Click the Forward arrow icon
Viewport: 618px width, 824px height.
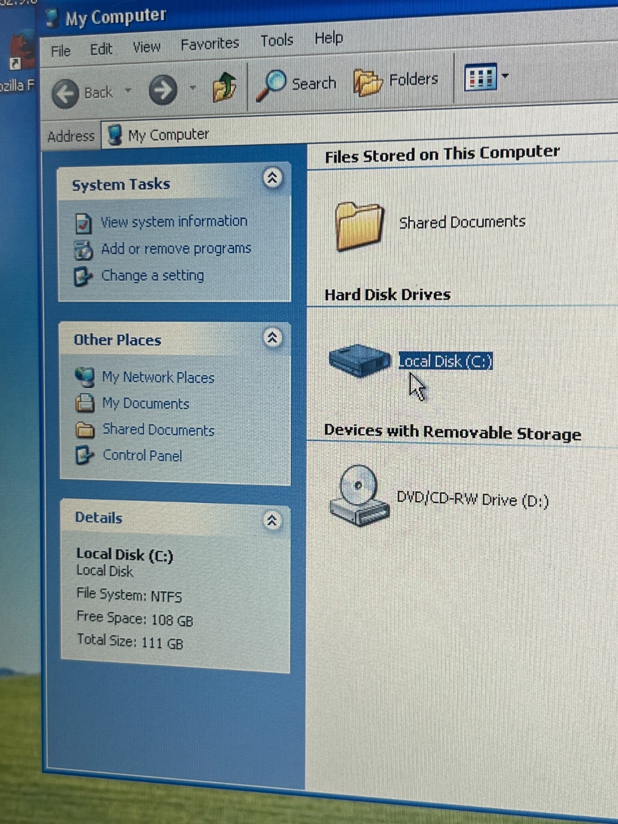point(163,90)
